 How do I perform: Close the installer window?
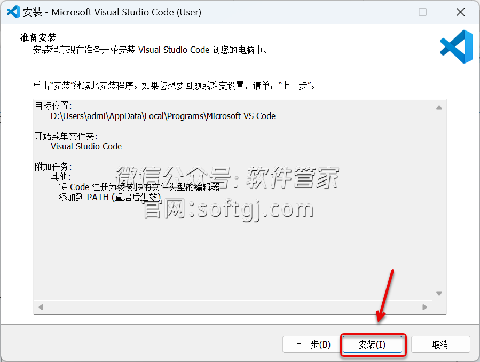click(460, 12)
